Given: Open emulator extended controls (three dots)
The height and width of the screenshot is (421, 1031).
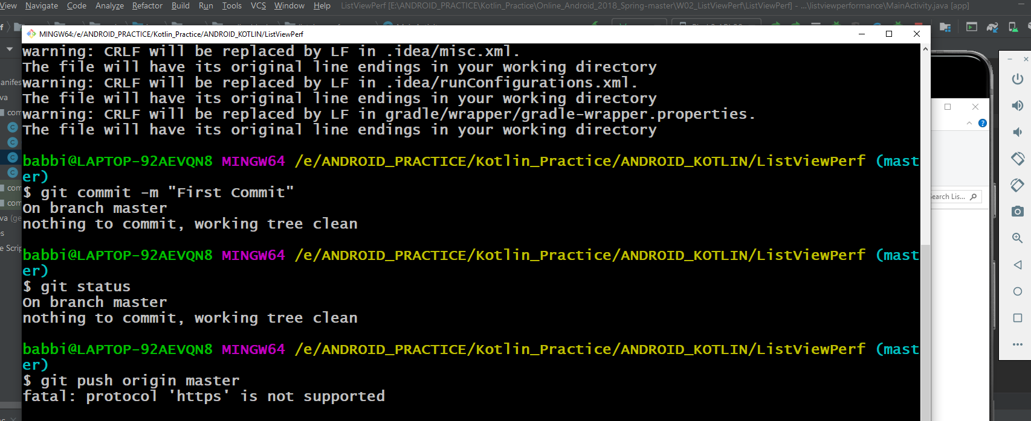Looking at the screenshot, I should click(x=1018, y=344).
